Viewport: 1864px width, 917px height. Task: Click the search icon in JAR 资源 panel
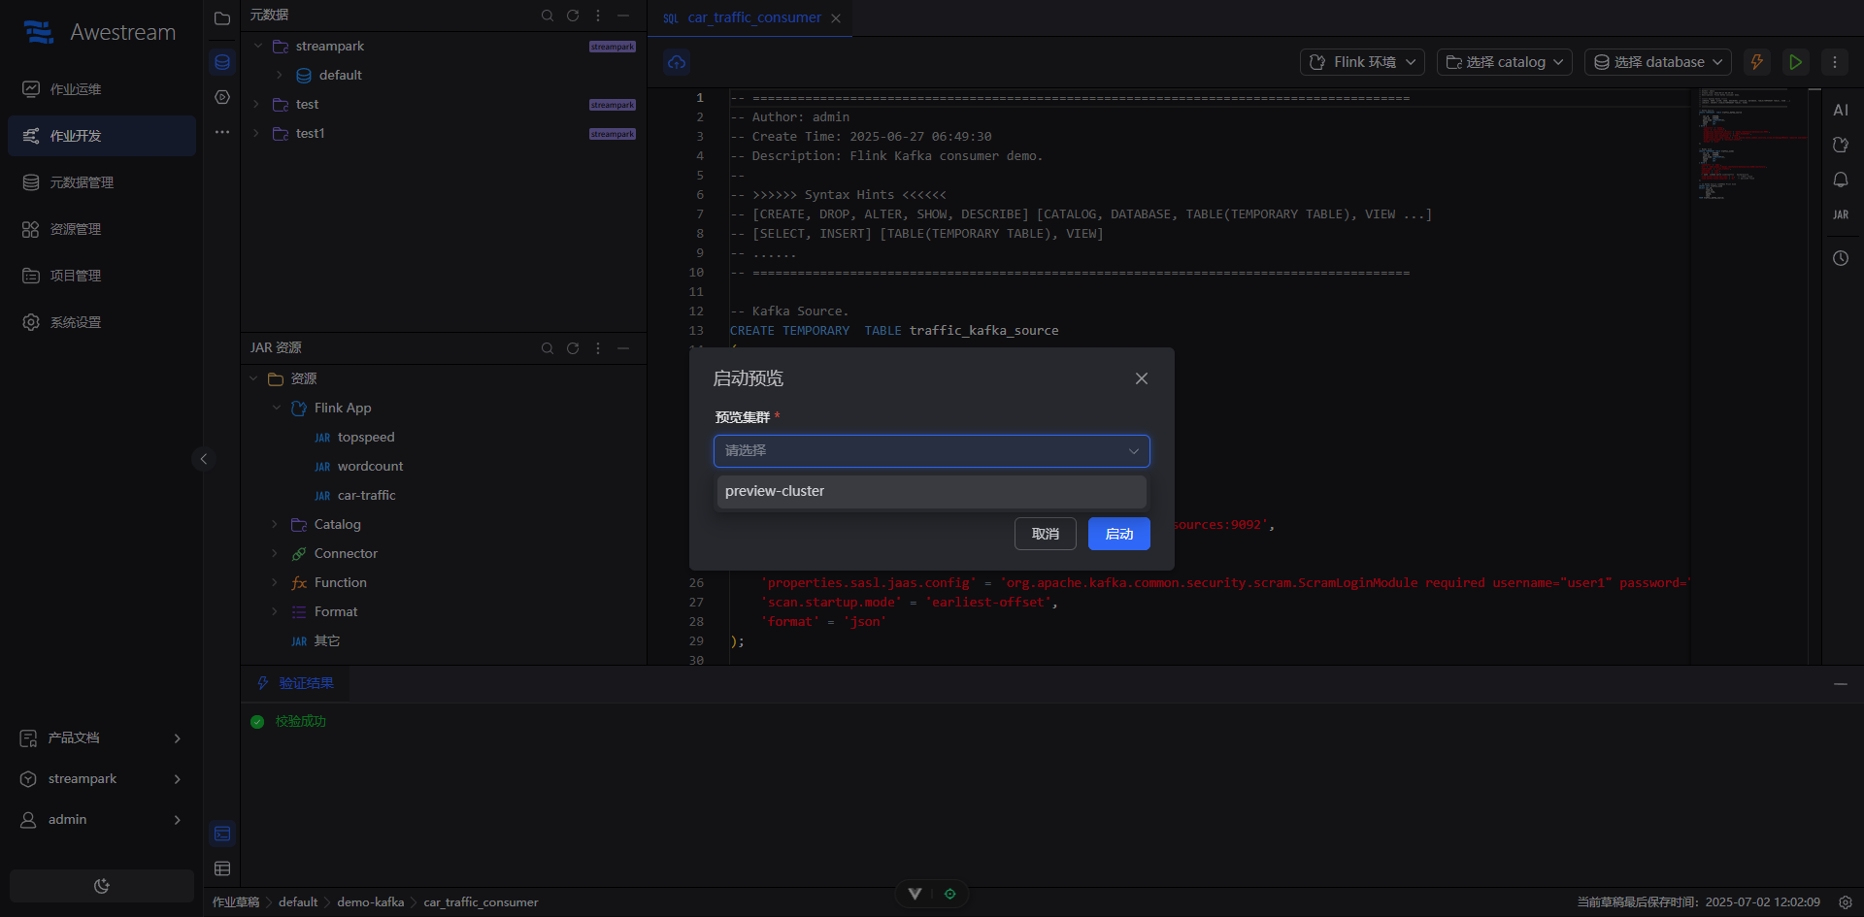548,348
